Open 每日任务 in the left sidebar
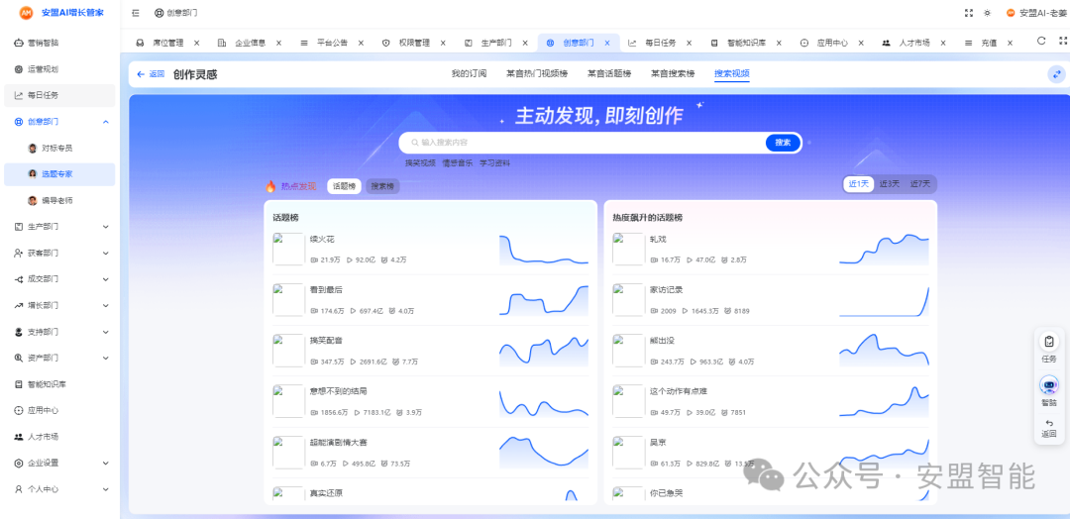The width and height of the screenshot is (1070, 519). 59,95
